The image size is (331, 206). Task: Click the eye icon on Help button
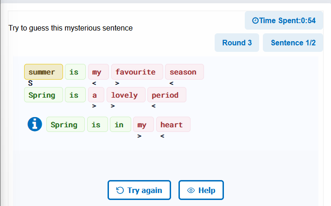click(x=191, y=190)
